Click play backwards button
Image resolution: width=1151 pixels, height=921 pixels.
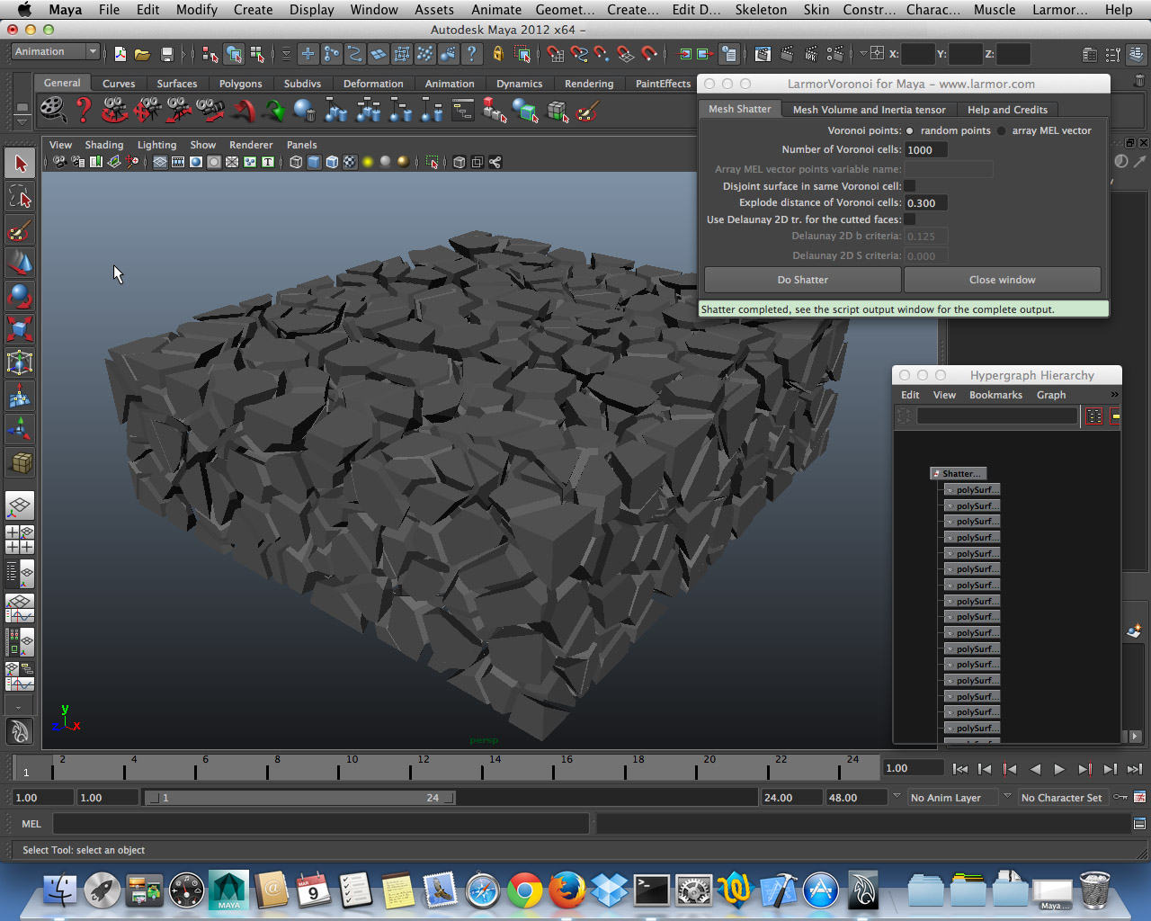tap(1034, 769)
